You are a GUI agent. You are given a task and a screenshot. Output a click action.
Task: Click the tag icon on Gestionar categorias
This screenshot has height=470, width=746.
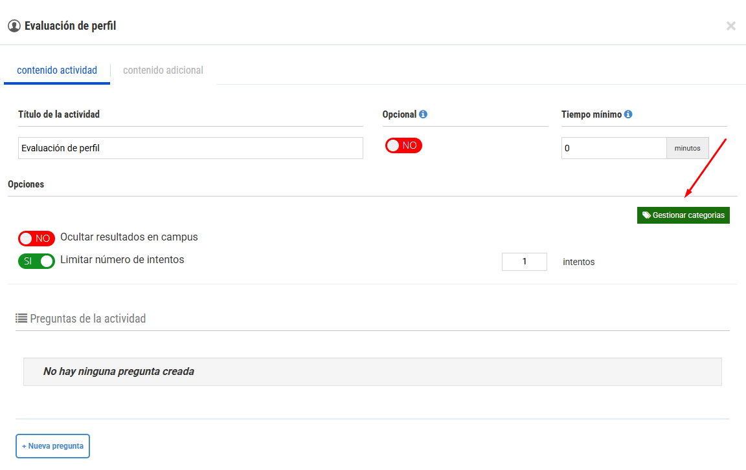pos(646,215)
